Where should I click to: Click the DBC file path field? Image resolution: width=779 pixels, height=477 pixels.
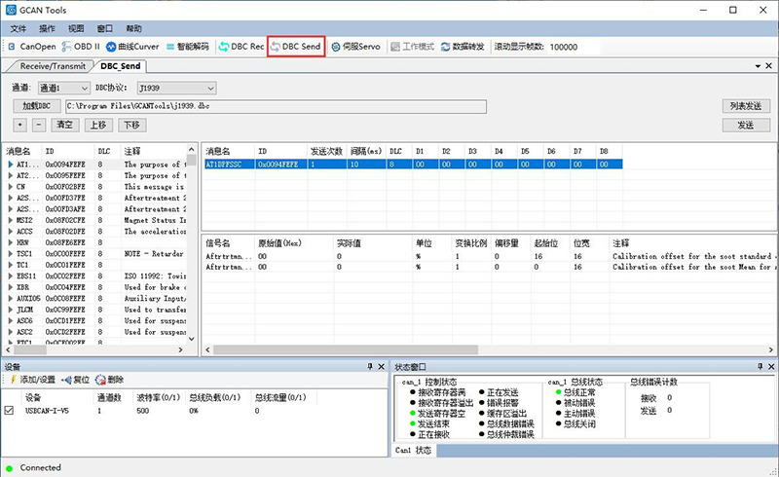tap(292, 105)
